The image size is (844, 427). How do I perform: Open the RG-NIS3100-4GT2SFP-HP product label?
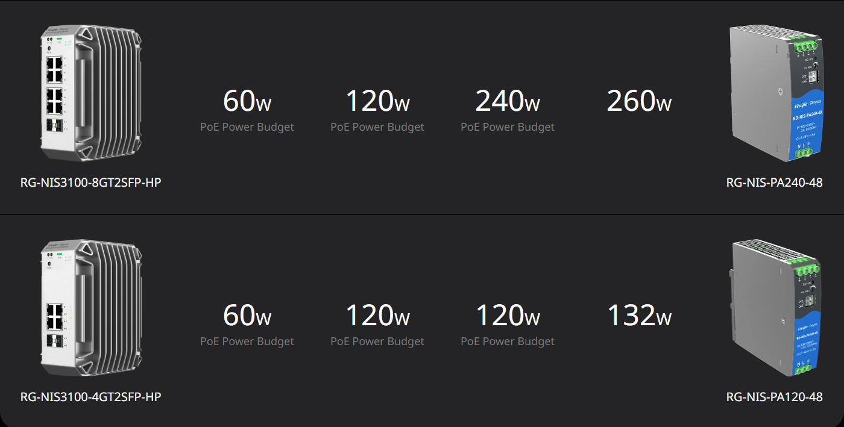(90, 397)
